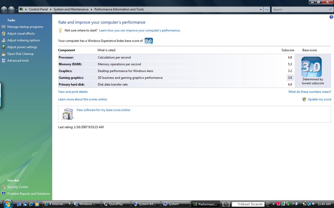Open the recent pages dropdown arrow
The width and height of the screenshot is (334, 208).
click(x=17, y=10)
